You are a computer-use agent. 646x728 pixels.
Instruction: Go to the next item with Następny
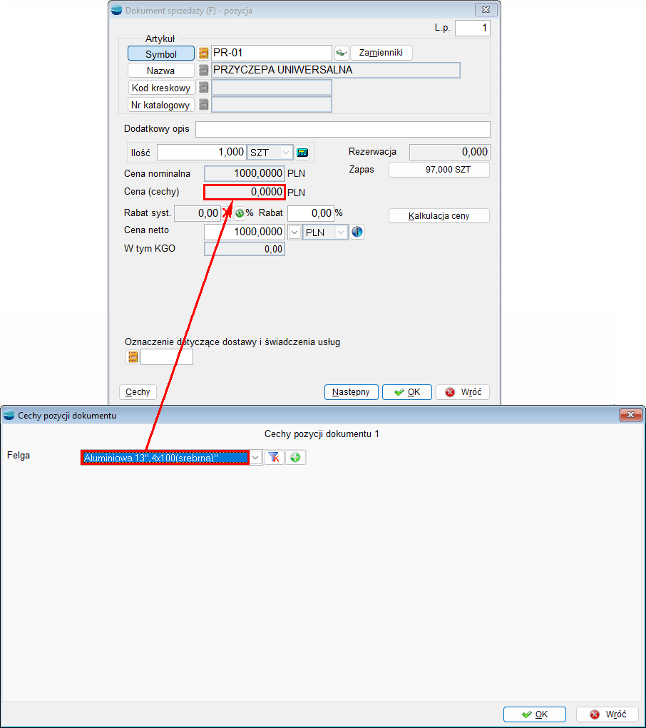coord(351,392)
